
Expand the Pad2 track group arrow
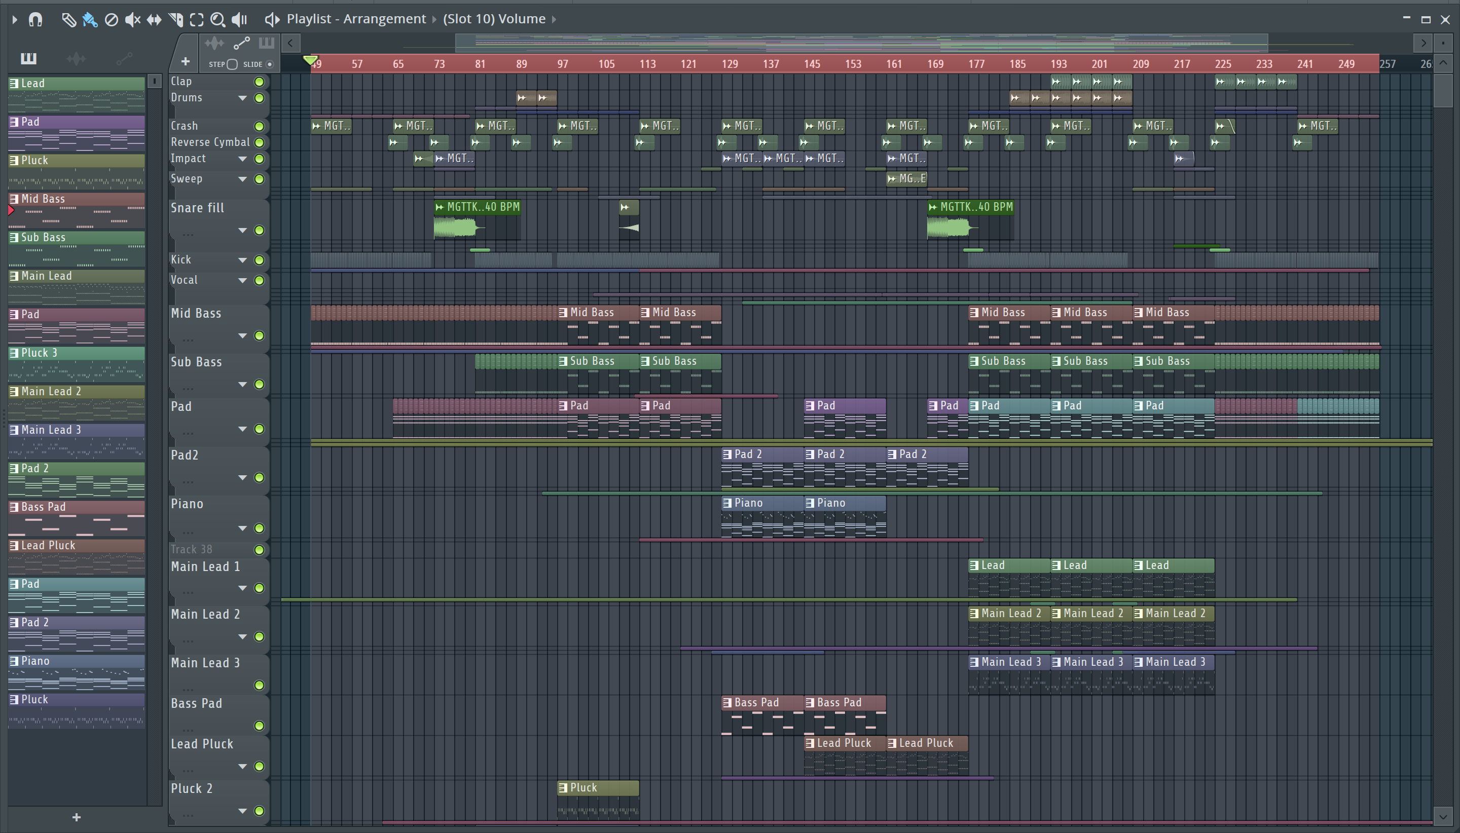coord(243,478)
